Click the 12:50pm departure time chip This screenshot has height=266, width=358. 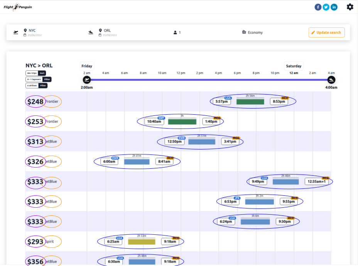point(175,141)
